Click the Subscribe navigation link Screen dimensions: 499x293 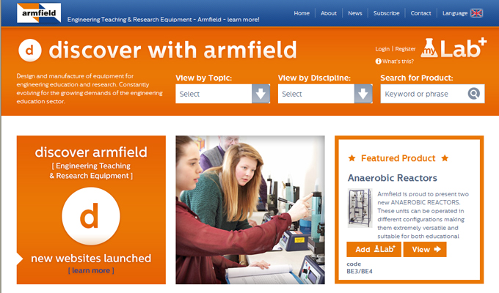coord(386,13)
